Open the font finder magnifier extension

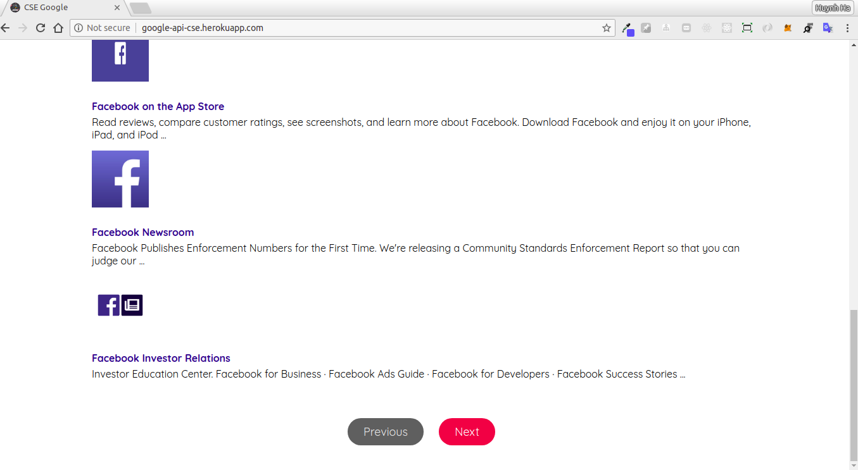coord(808,28)
